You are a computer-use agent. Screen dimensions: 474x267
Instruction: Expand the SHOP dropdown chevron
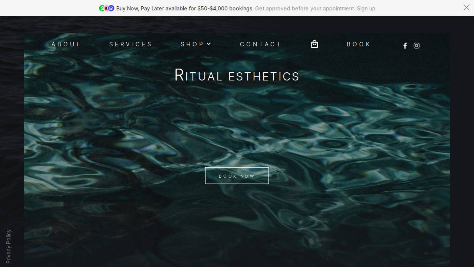208,44
